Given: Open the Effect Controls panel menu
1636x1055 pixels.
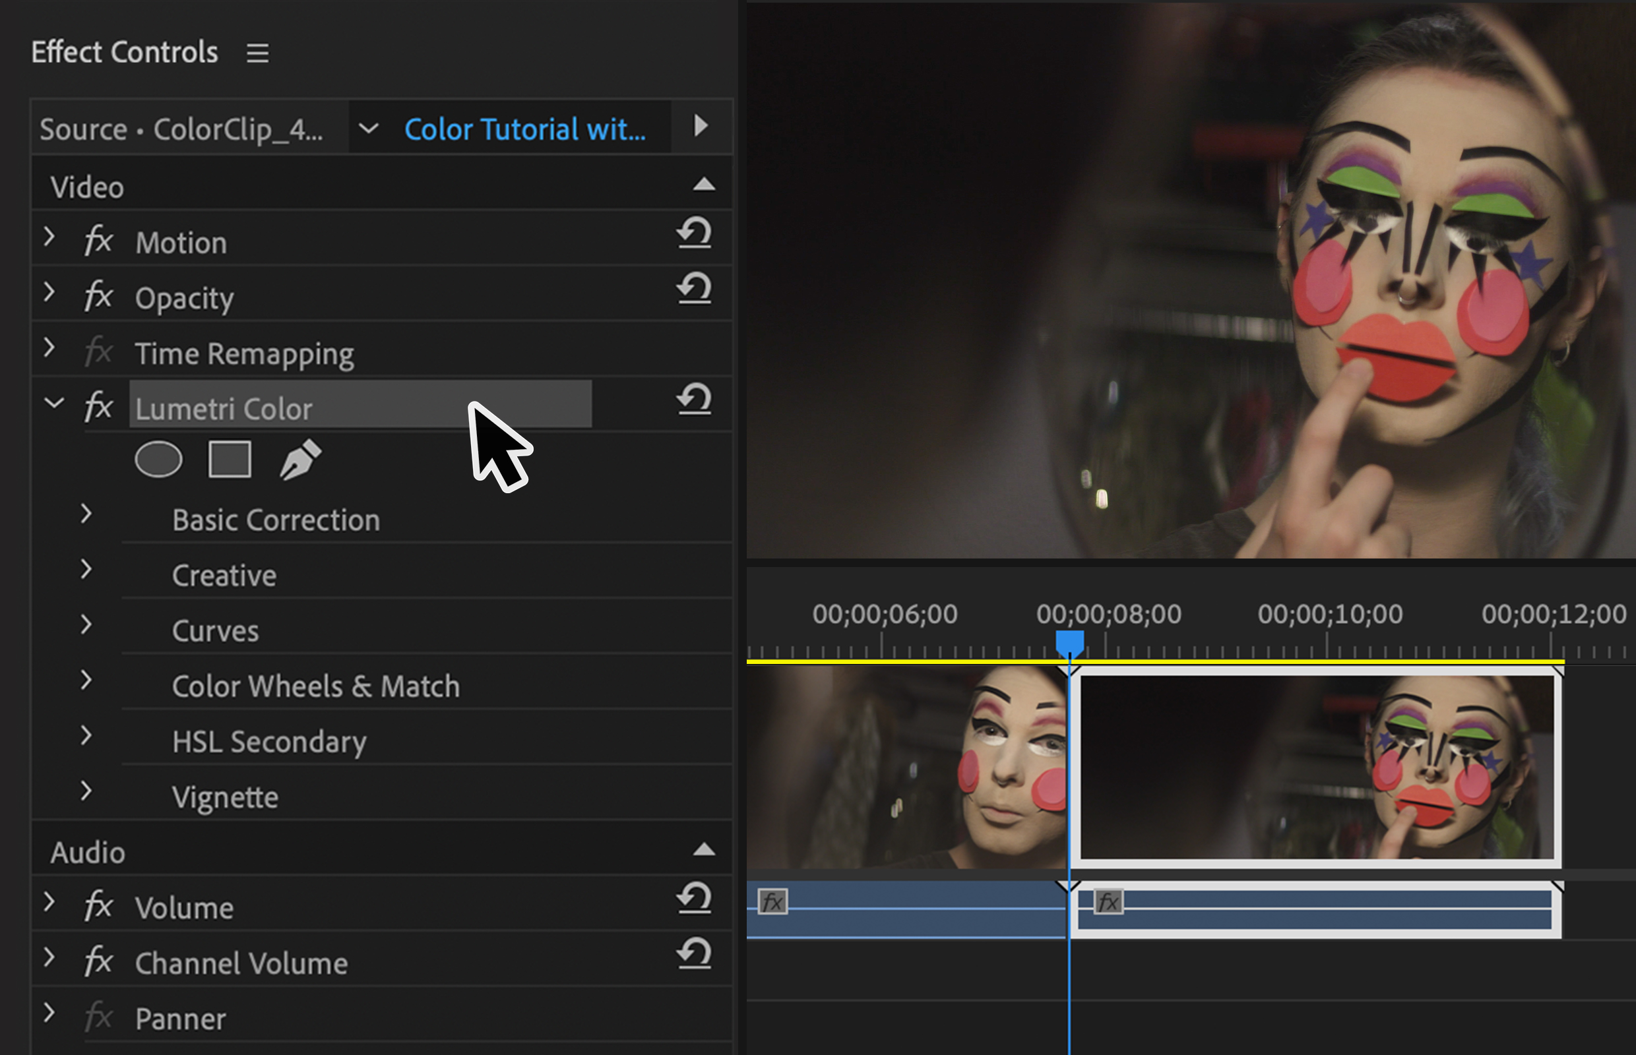Looking at the screenshot, I should pyautogui.click(x=258, y=53).
